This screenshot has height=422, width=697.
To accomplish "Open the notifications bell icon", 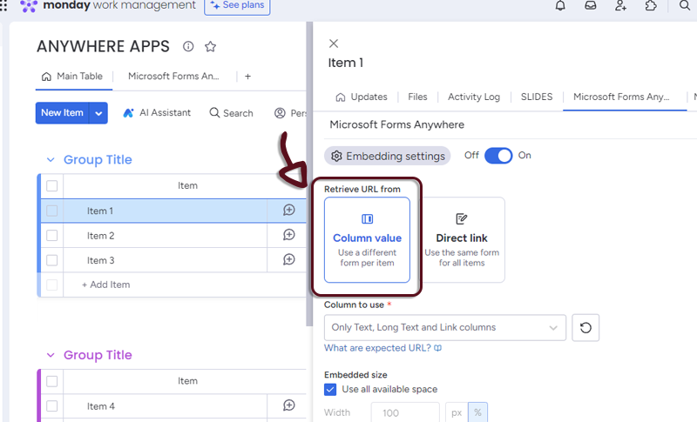I will tap(560, 6).
